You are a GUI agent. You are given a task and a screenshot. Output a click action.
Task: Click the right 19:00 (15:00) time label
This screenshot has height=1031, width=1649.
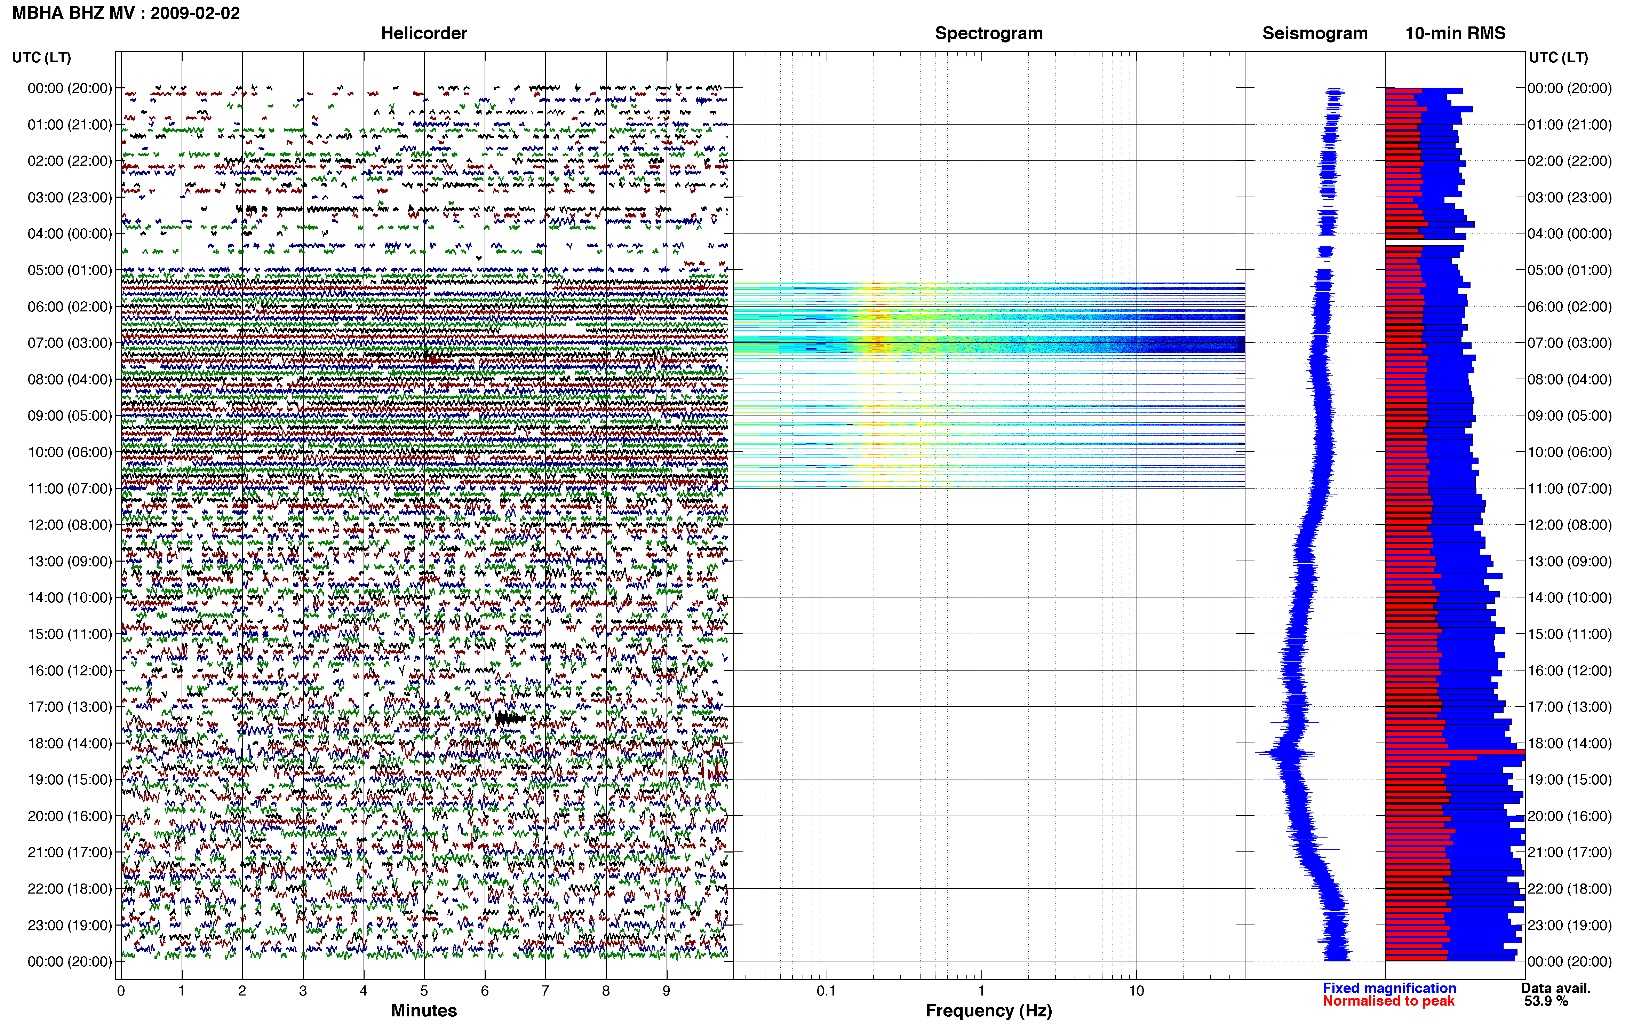click(x=1569, y=779)
